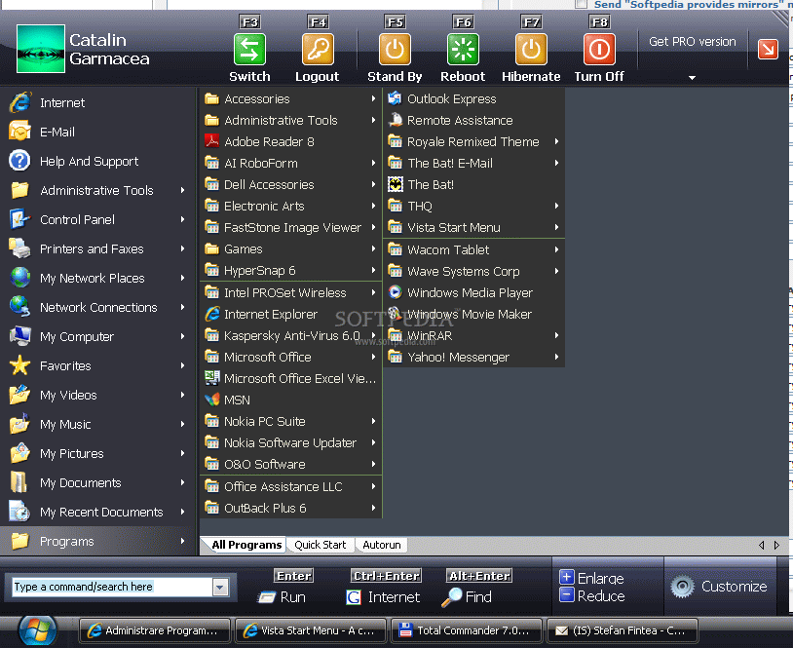This screenshot has width=793, height=648.
Task: Open dropdown arrow under Get PRO version
Action: 692,78
